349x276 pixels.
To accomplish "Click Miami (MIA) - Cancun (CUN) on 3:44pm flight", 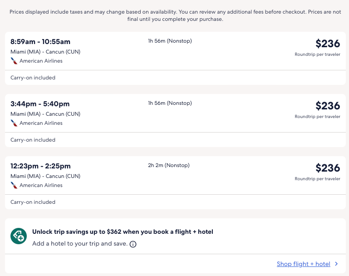I will tap(45, 114).
